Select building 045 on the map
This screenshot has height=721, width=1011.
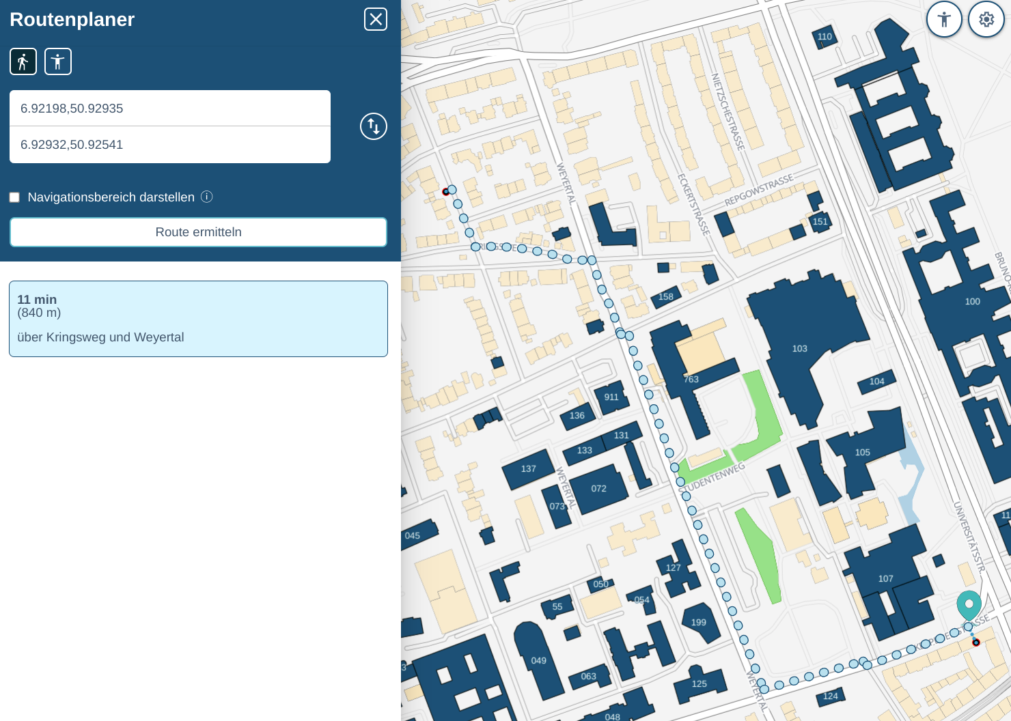coord(413,535)
